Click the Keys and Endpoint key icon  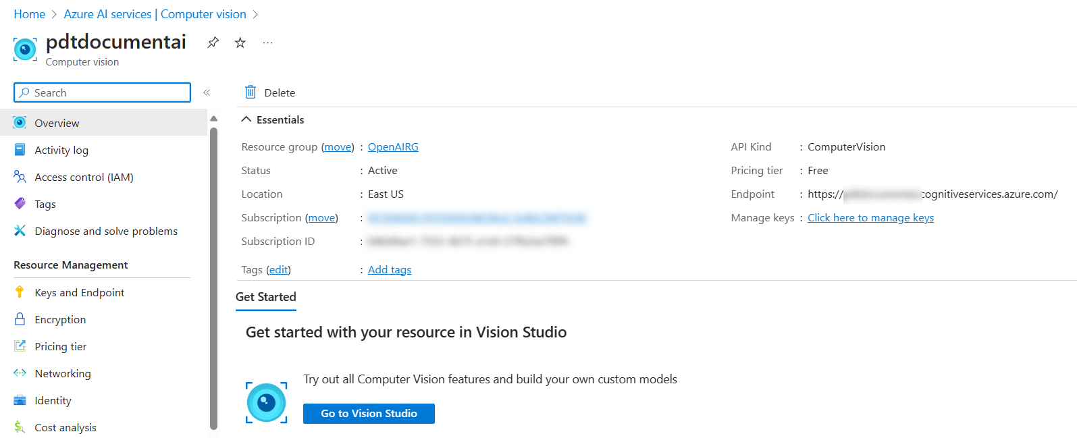tap(20, 292)
